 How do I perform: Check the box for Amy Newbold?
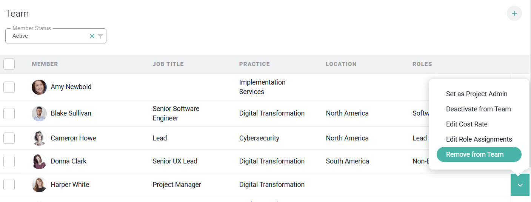9,87
